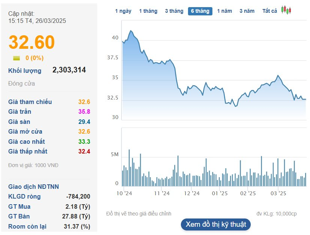Click the large 32.60 current price
This screenshot has height=235, width=310.
pos(32,42)
